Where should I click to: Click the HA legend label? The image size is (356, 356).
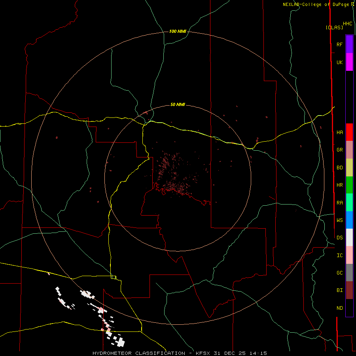(340, 133)
